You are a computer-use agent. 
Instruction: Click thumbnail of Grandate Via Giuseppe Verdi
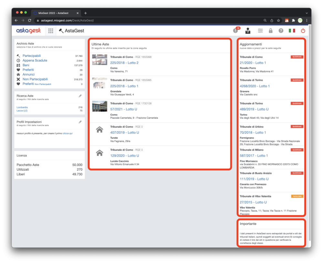click(x=99, y=83)
